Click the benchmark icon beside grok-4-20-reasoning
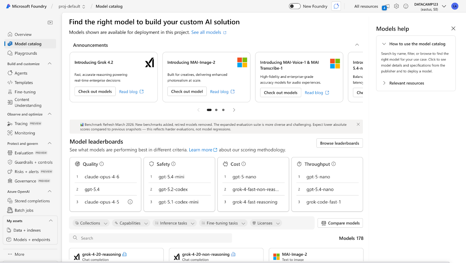The height and width of the screenshot is (263, 466). 124,254
